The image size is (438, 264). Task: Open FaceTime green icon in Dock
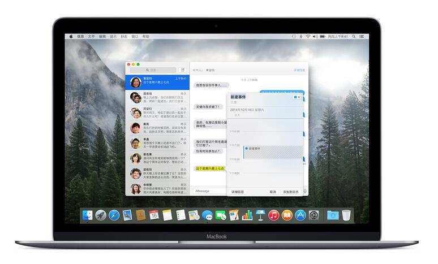[x=221, y=215]
